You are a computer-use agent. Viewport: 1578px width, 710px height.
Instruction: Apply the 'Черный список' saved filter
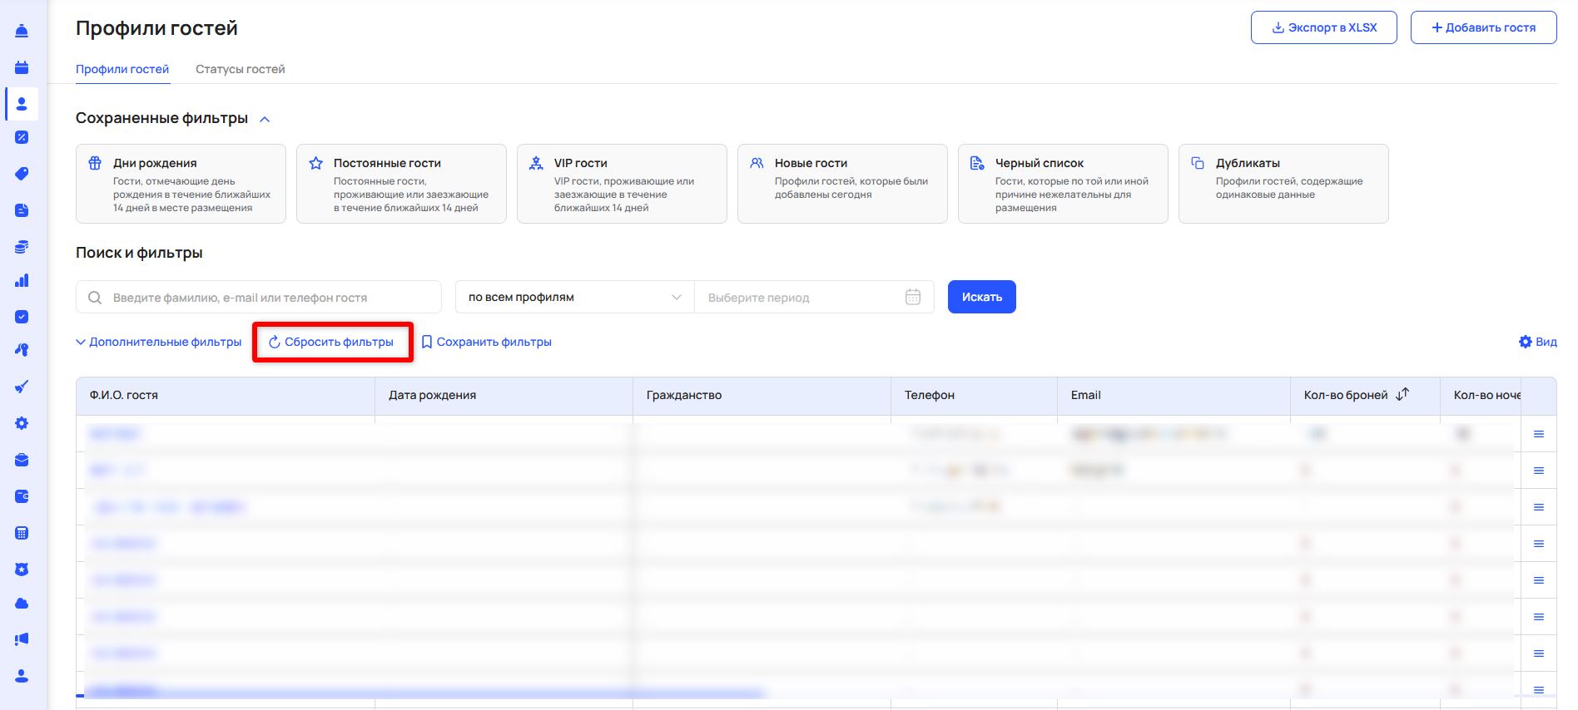pos(1062,184)
